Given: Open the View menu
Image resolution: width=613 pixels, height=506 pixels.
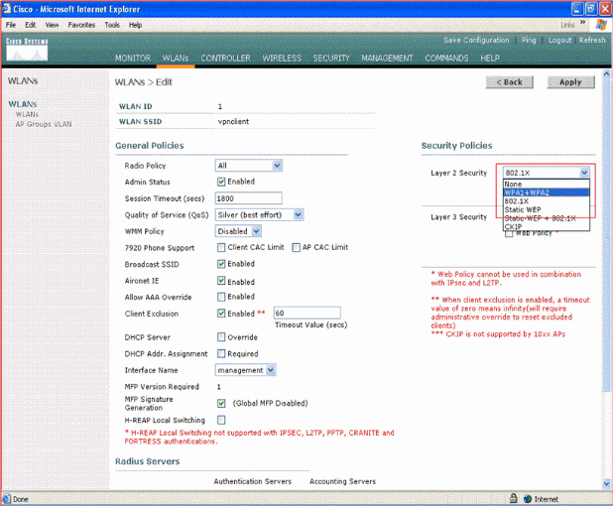Looking at the screenshot, I should click(x=52, y=25).
